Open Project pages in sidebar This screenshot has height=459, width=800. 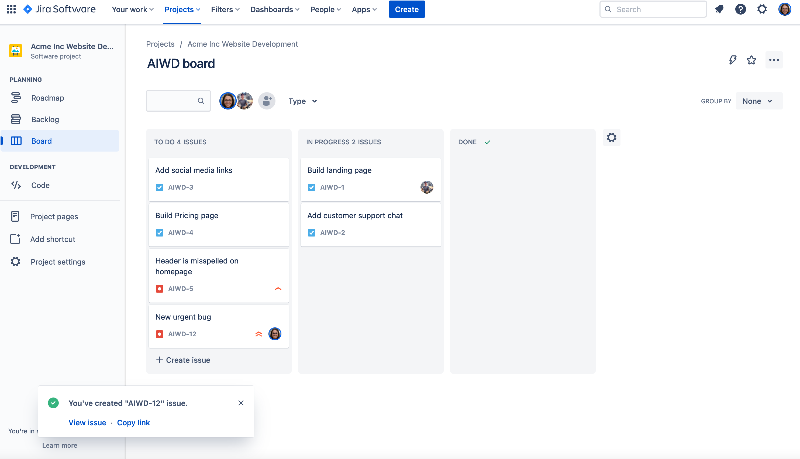pyautogui.click(x=60, y=217)
